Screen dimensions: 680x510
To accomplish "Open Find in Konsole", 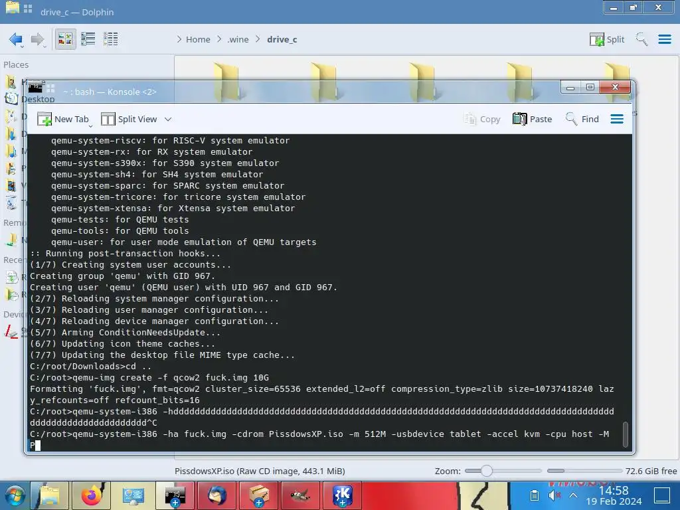I will pos(582,120).
